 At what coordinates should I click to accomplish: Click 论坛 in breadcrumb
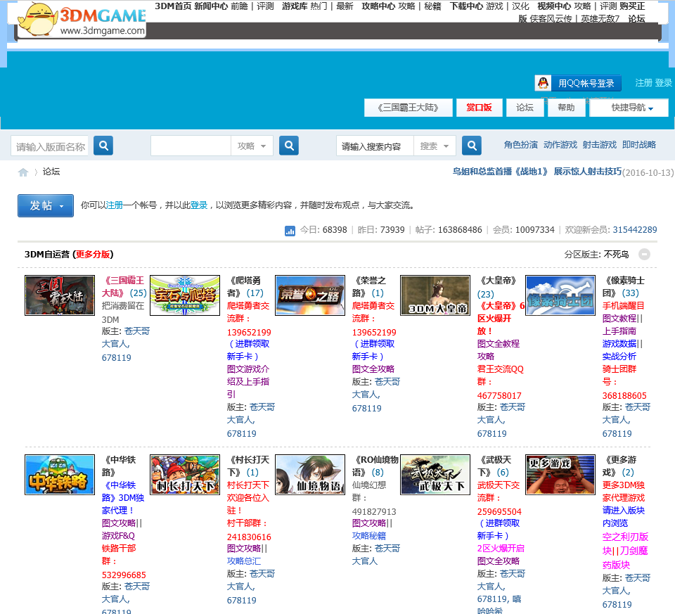(x=51, y=172)
